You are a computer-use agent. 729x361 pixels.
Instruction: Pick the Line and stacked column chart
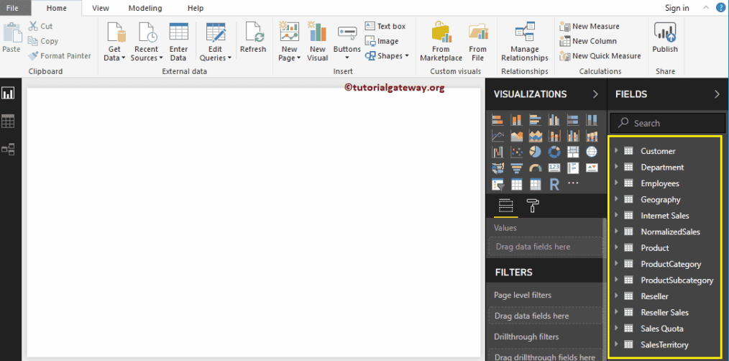(x=554, y=136)
